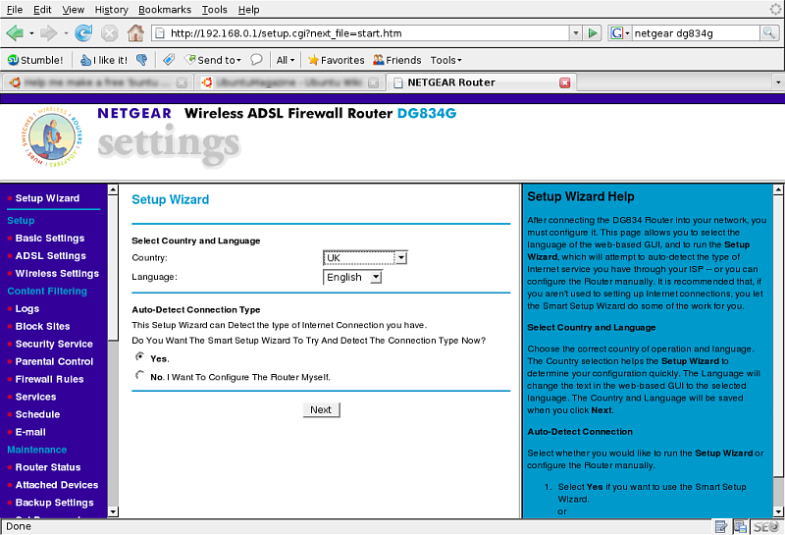The width and height of the screenshot is (785, 535).
Task: Open the Language dropdown
Action: [x=352, y=277]
